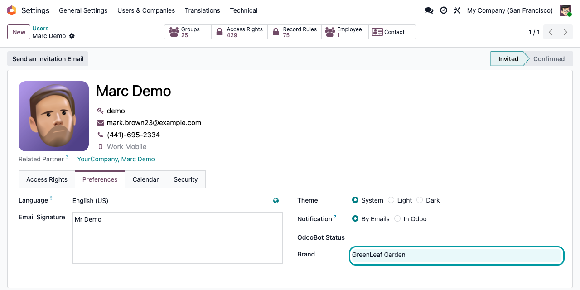Open the user avatar menu
The width and height of the screenshot is (580, 290).
(x=565, y=10)
